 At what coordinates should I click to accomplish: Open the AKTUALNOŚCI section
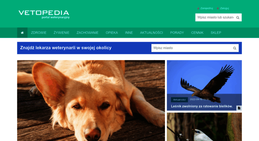tap(151, 33)
